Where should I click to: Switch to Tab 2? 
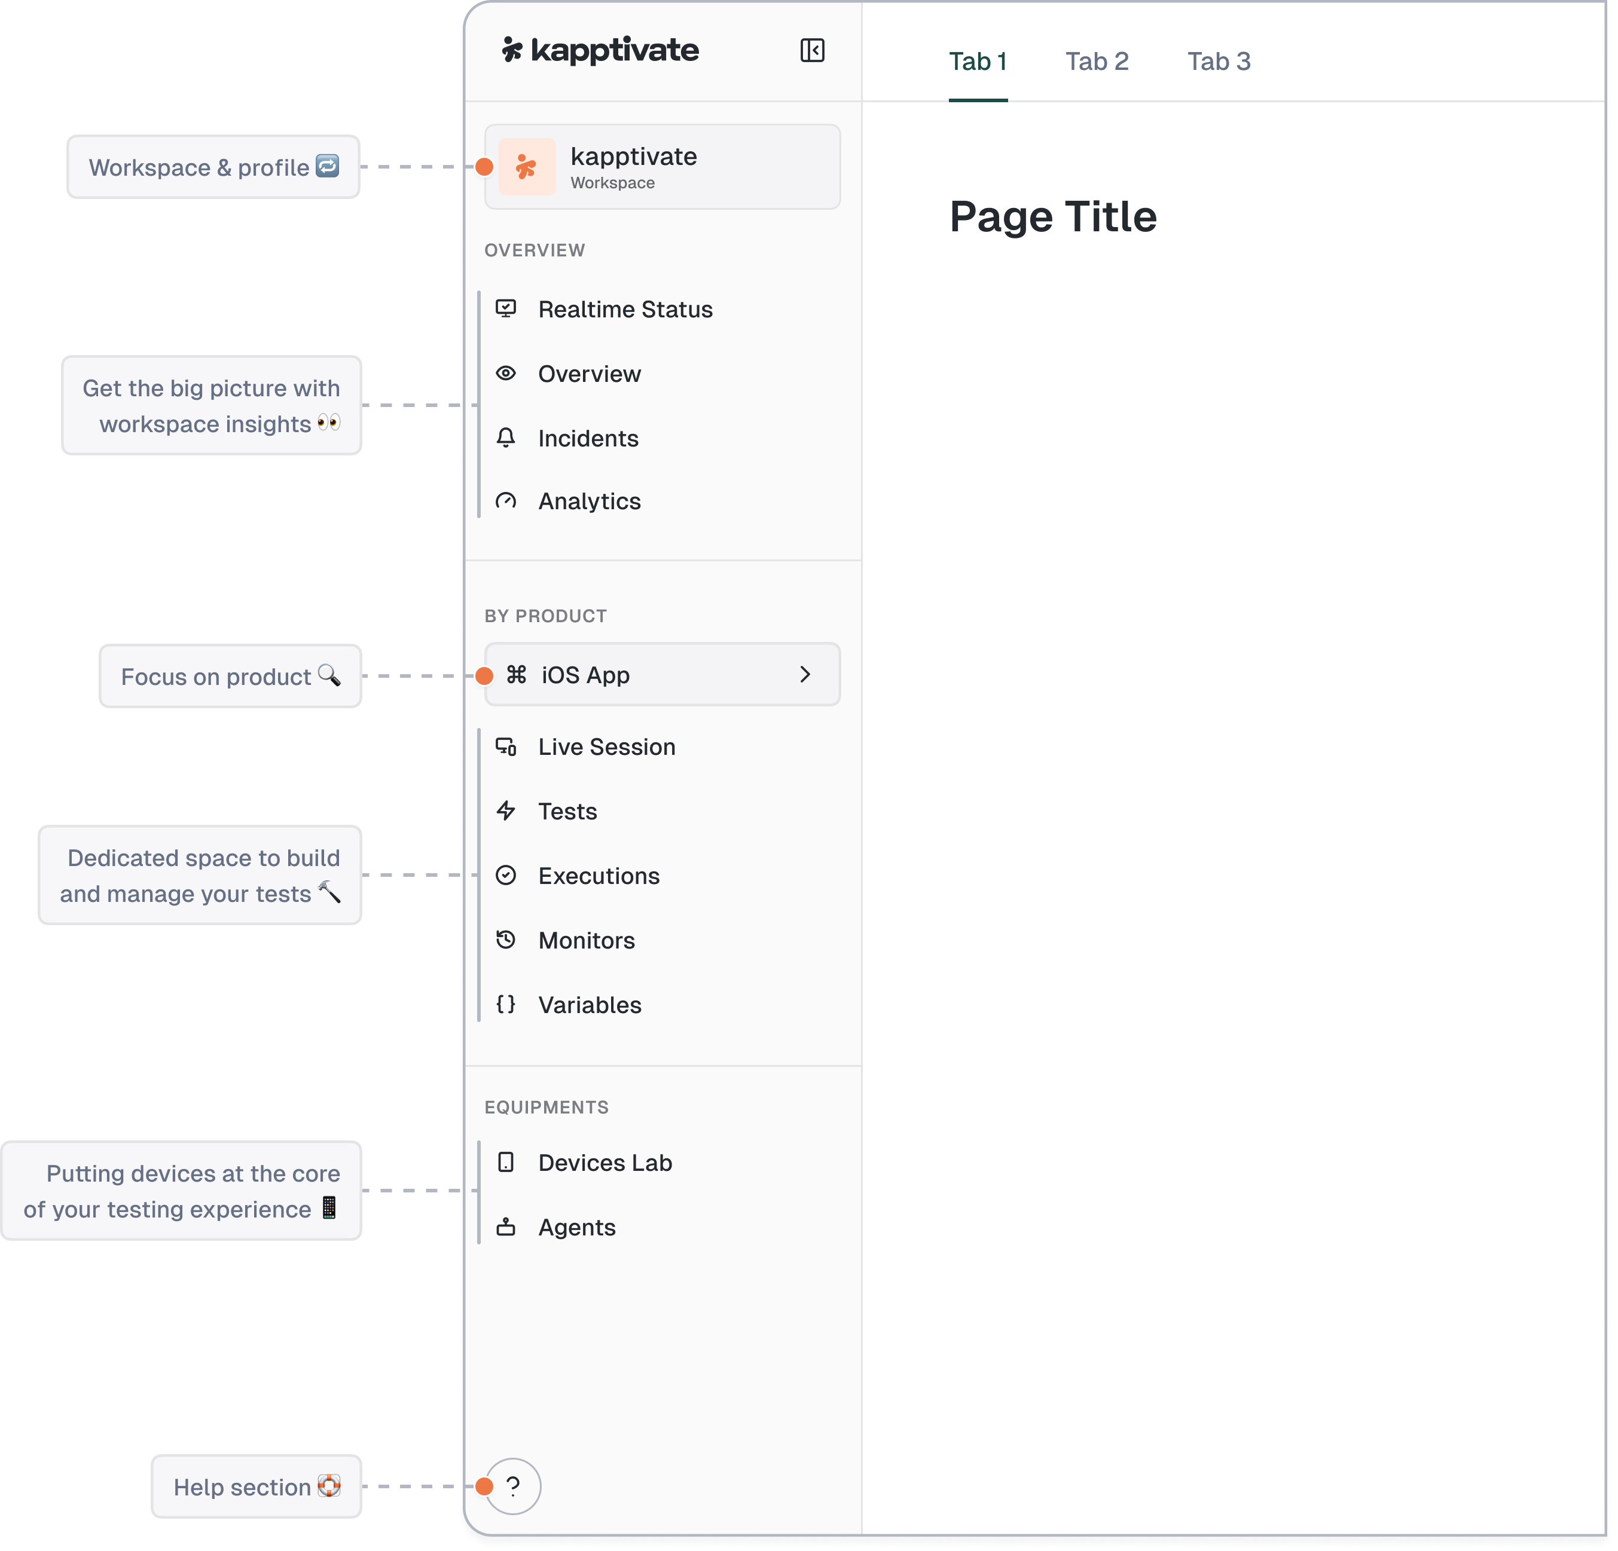[1096, 62]
